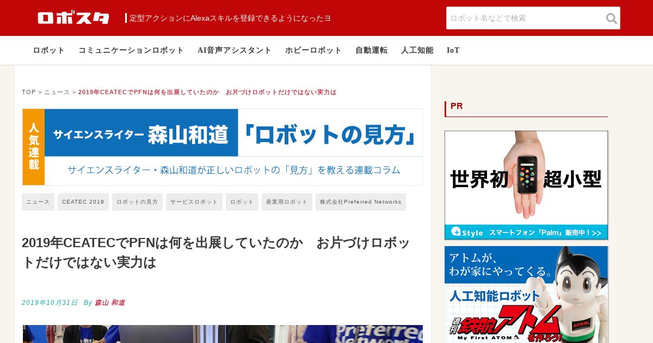Select the サービスロボット tag
Image resolution: width=653 pixels, height=343 pixels.
tap(194, 202)
